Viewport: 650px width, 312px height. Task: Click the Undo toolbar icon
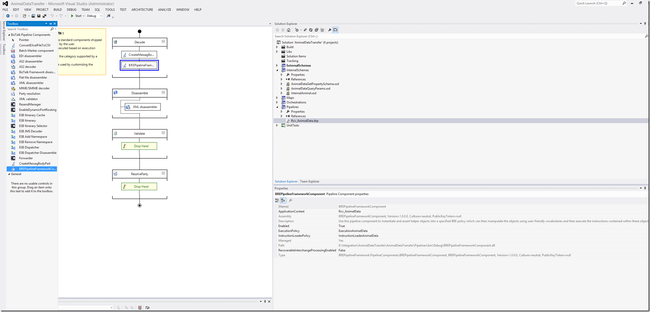(52, 16)
